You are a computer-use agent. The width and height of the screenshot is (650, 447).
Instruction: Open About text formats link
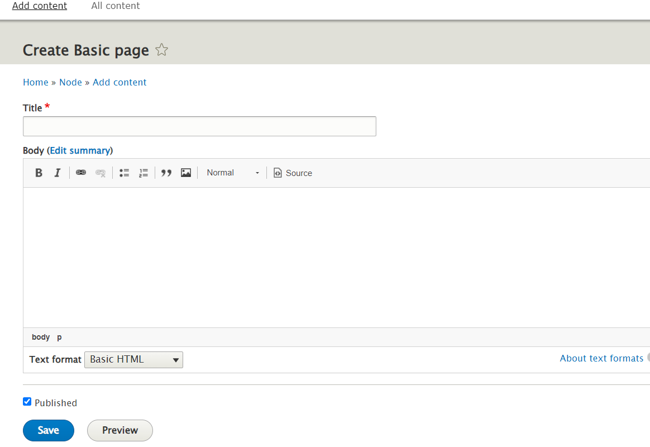coord(601,358)
